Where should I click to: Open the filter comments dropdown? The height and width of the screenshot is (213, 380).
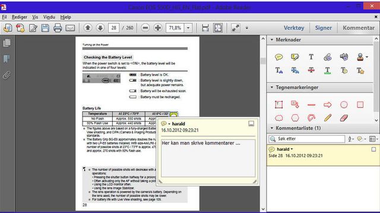(362, 139)
